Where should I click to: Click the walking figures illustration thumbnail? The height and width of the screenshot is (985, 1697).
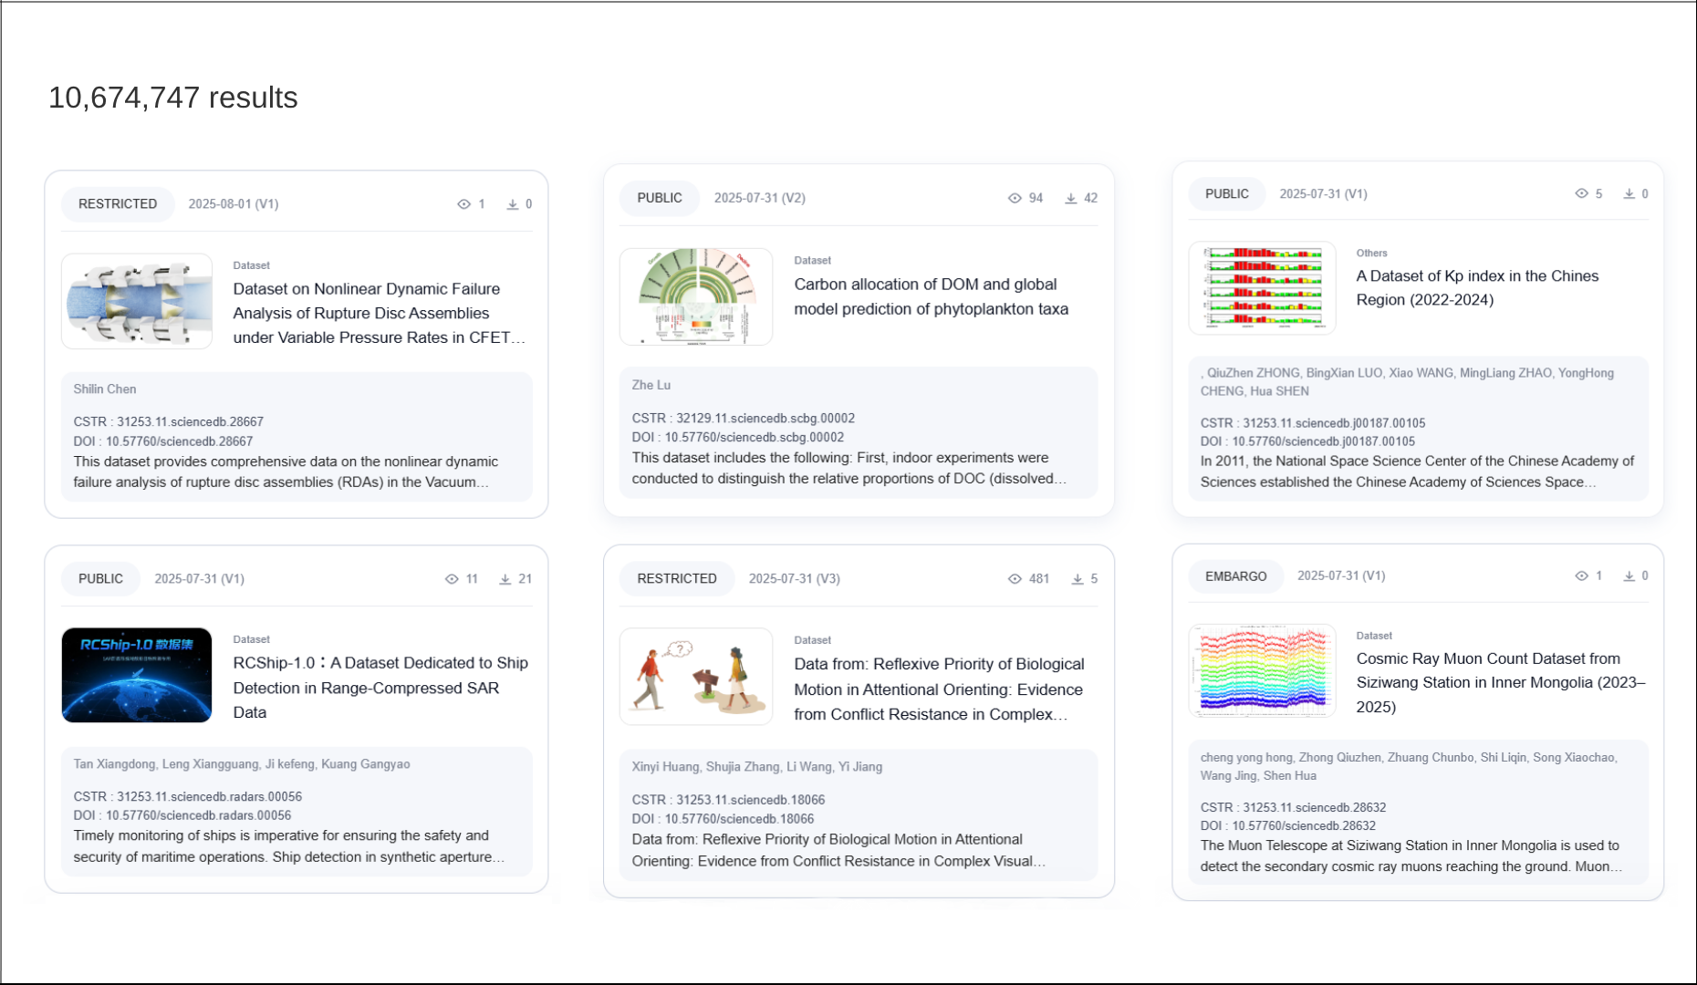coord(695,677)
